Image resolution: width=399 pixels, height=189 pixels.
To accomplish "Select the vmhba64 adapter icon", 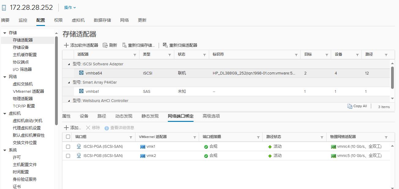I will 81,73.
